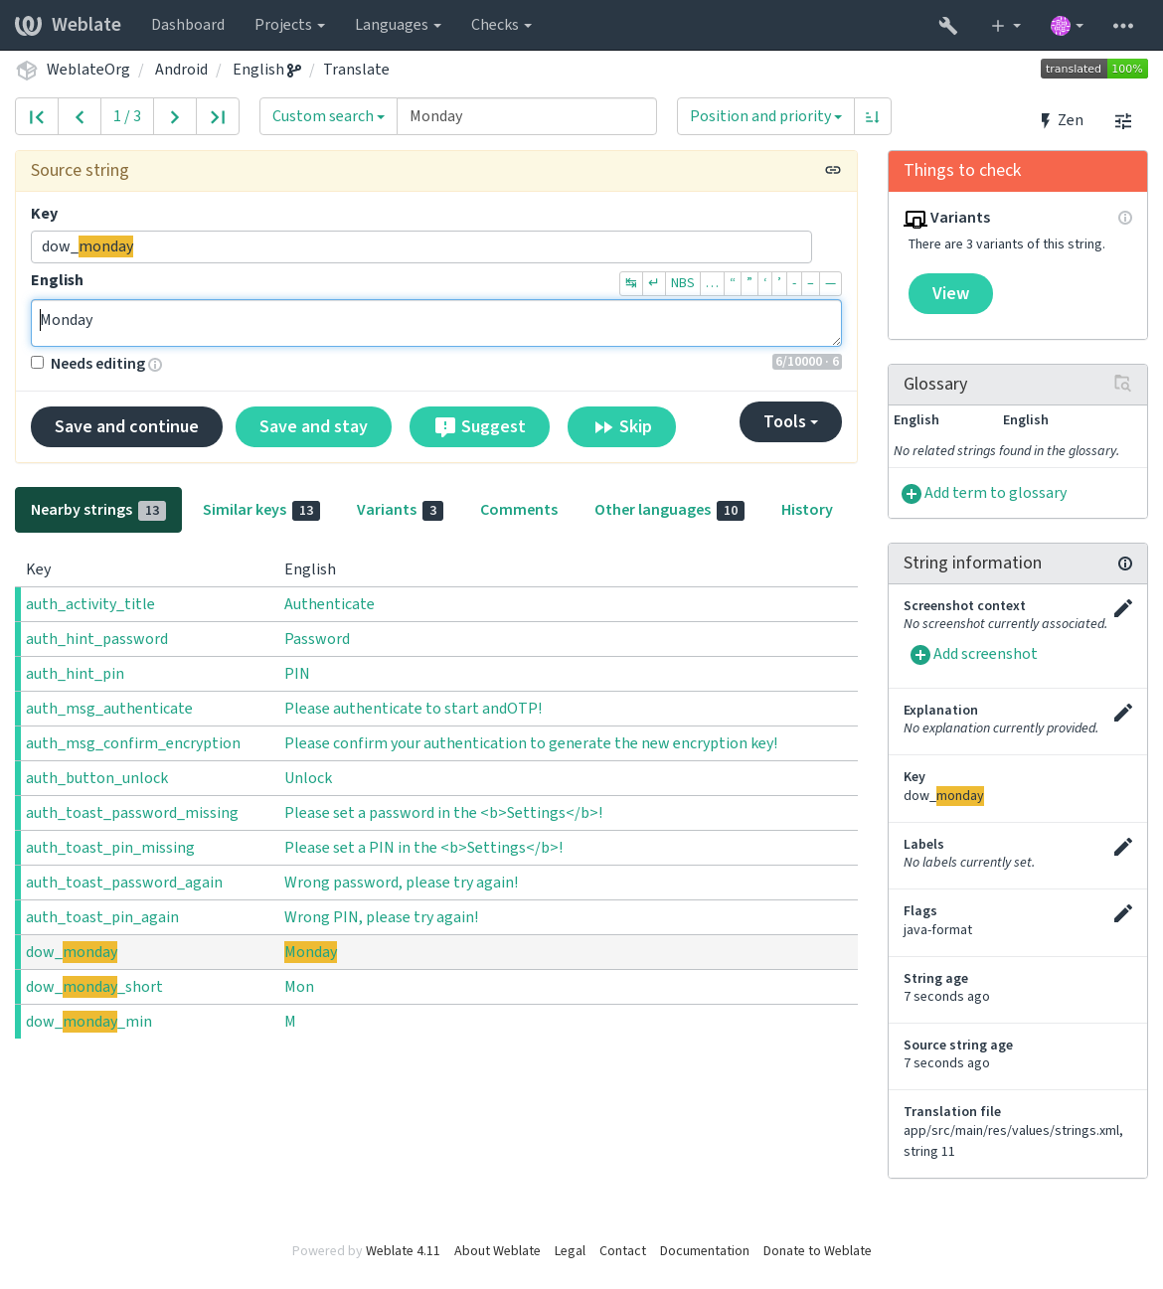
Task: Jump to last string arrow
Action: tap(218, 116)
